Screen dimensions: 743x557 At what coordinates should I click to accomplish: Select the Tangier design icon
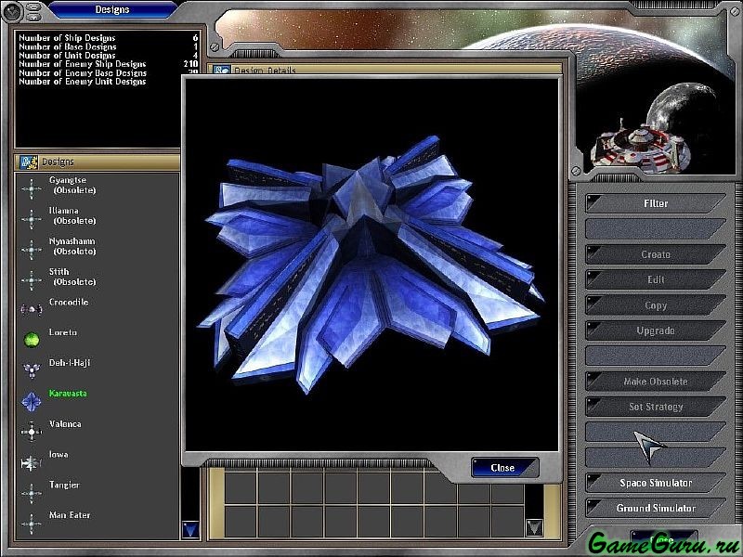click(x=32, y=493)
